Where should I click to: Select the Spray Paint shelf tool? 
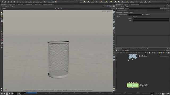(37, 2)
